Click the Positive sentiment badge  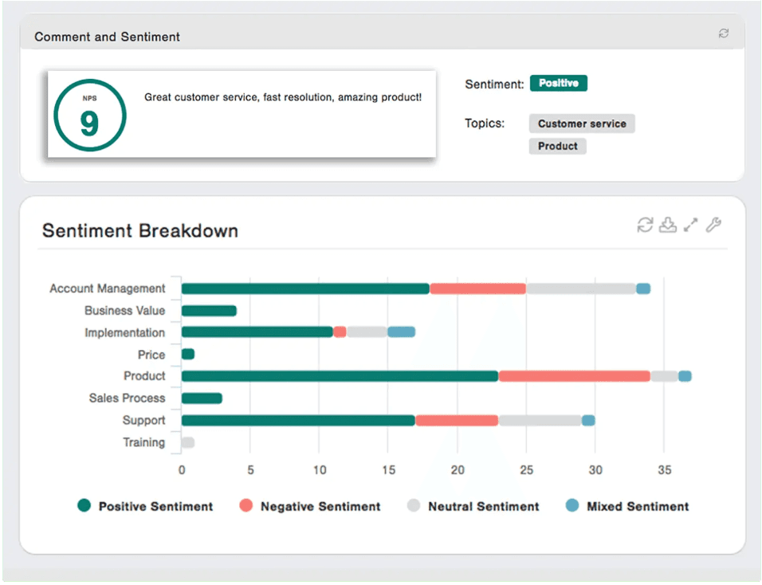559,83
